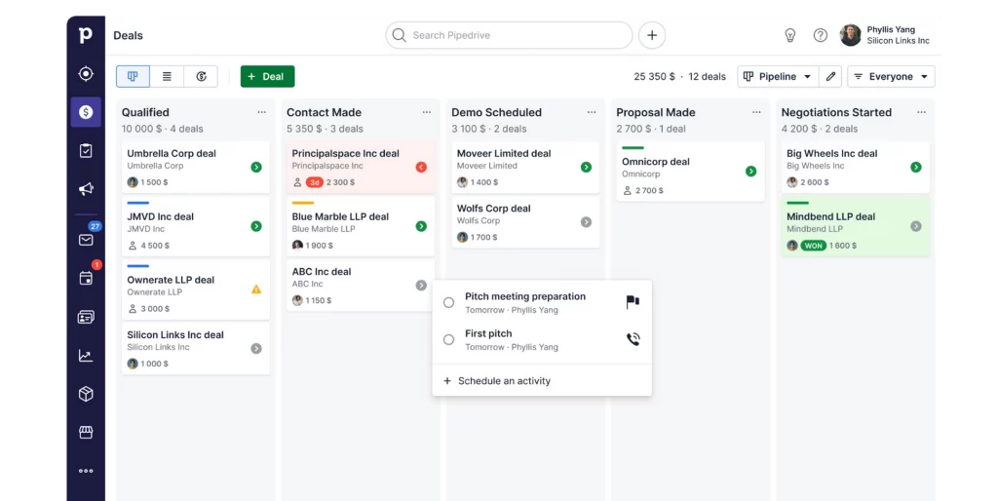Click green arrow on Moveer Limited deal
This screenshot has height=501, width=998.
tap(586, 167)
